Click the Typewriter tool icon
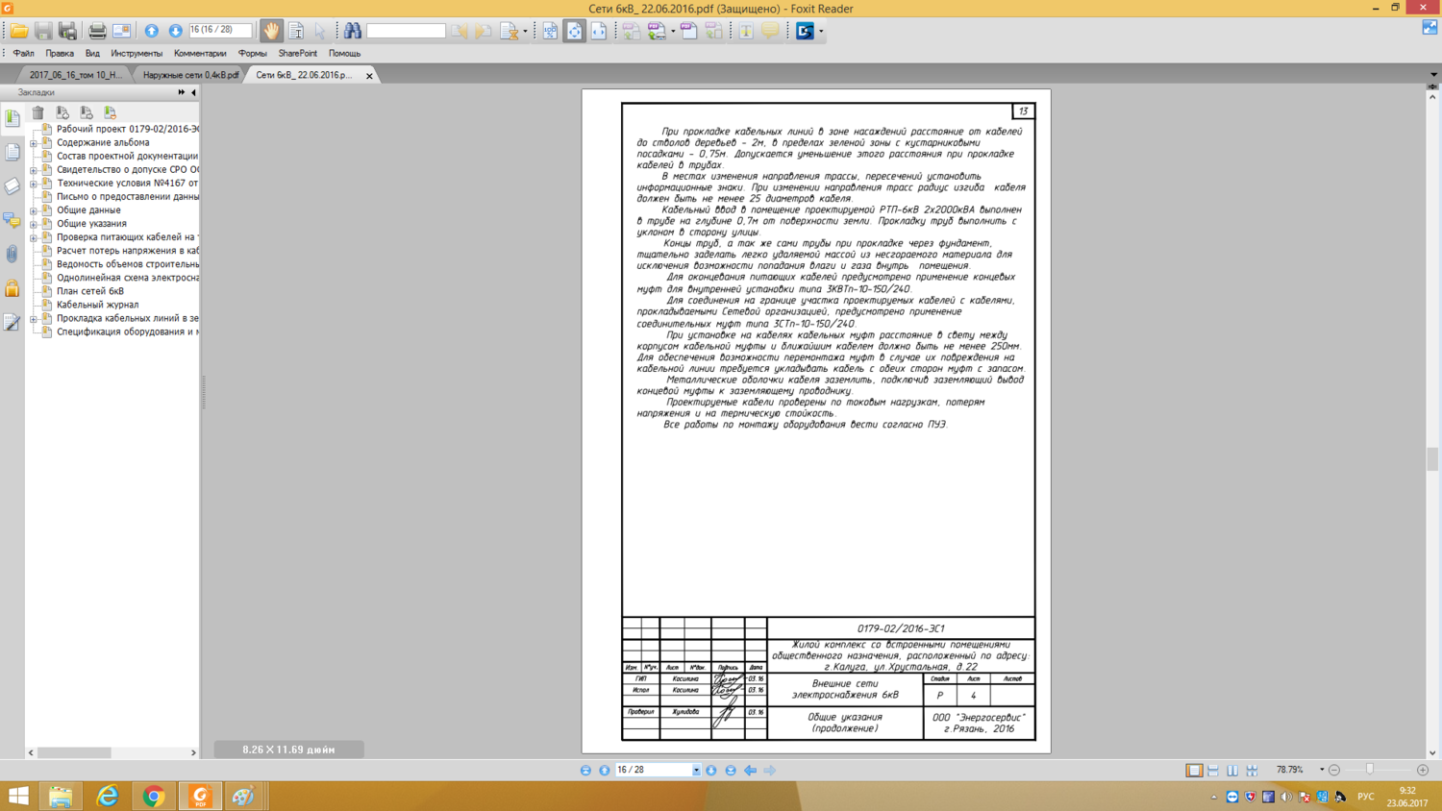Viewport: 1442px width, 811px height. 746,31
